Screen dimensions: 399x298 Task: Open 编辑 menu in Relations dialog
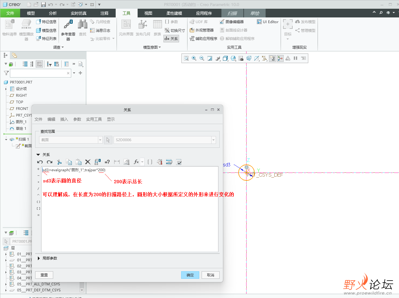[51, 119]
